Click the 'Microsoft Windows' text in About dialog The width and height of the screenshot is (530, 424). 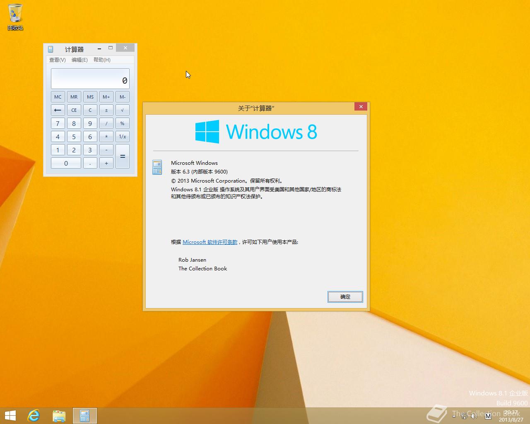click(194, 163)
